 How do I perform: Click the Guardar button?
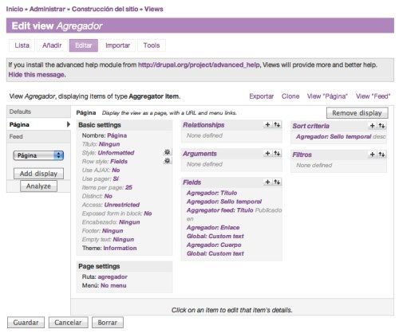[x=26, y=323]
